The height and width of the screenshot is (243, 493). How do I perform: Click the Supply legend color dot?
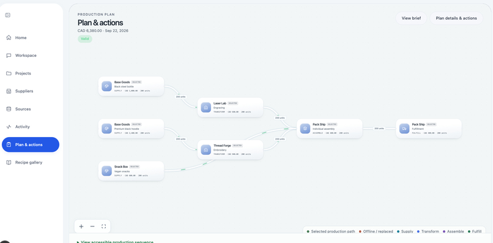[x=398, y=231]
